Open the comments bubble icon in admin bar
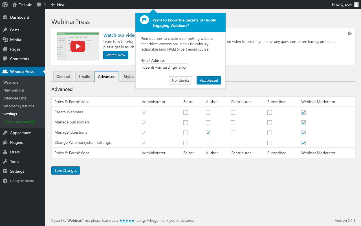 [39, 5]
